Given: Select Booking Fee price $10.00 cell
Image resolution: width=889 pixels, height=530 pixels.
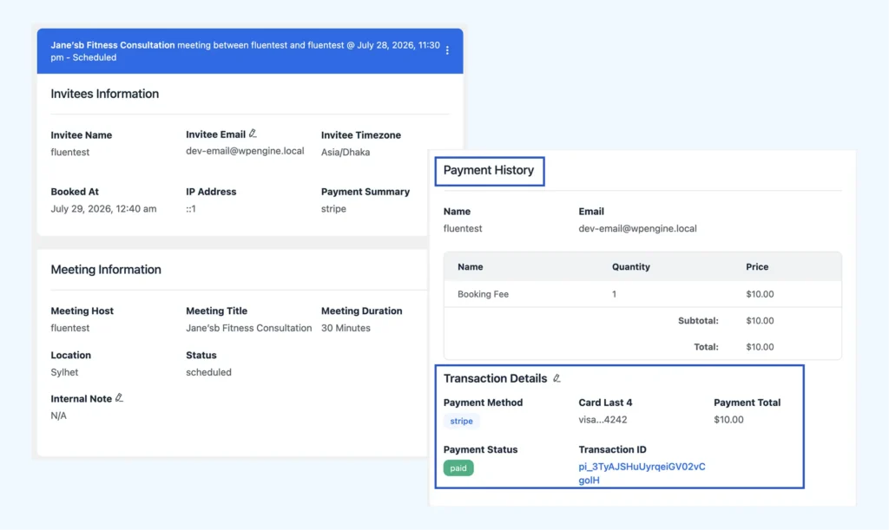Looking at the screenshot, I should point(760,294).
